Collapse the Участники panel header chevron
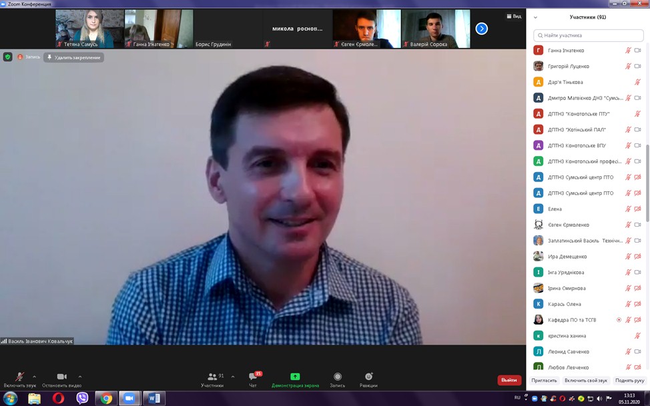Viewport: 650px width, 406px height. pos(535,17)
